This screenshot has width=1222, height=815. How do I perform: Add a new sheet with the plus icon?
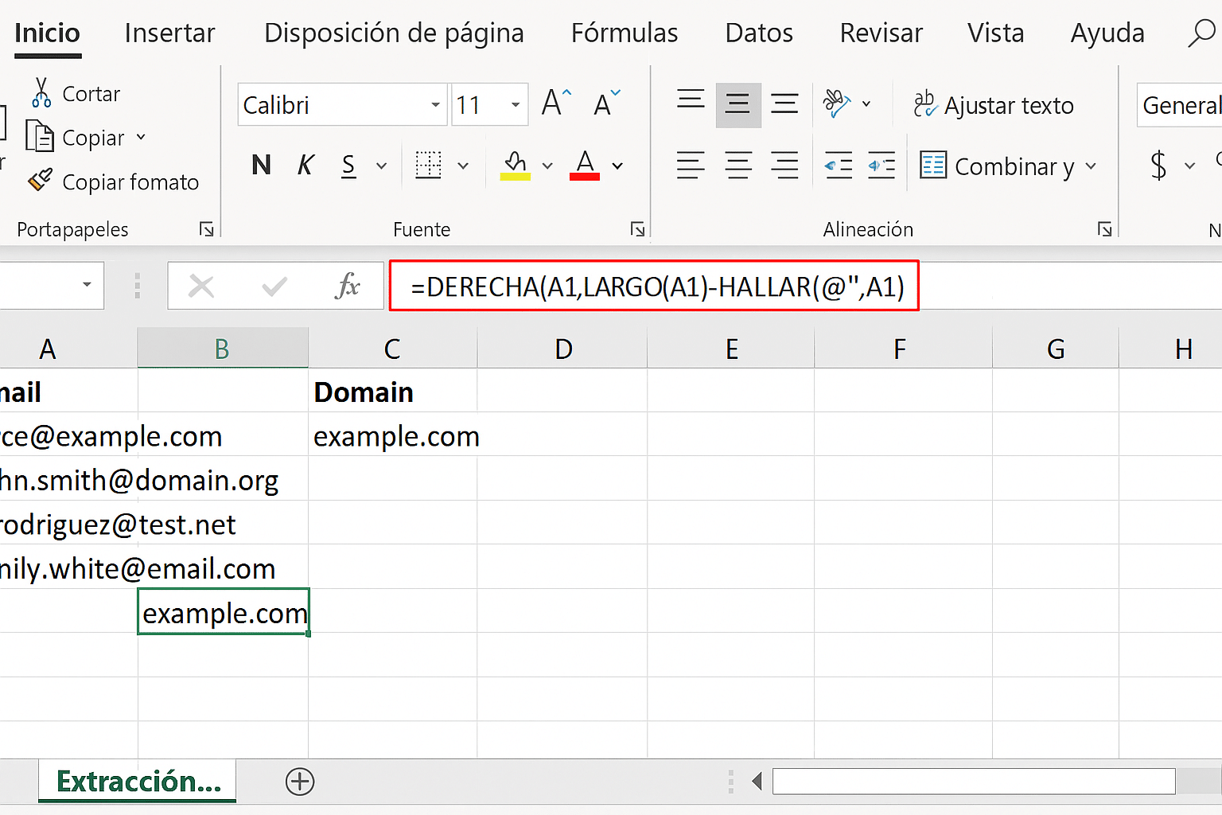[x=300, y=782]
